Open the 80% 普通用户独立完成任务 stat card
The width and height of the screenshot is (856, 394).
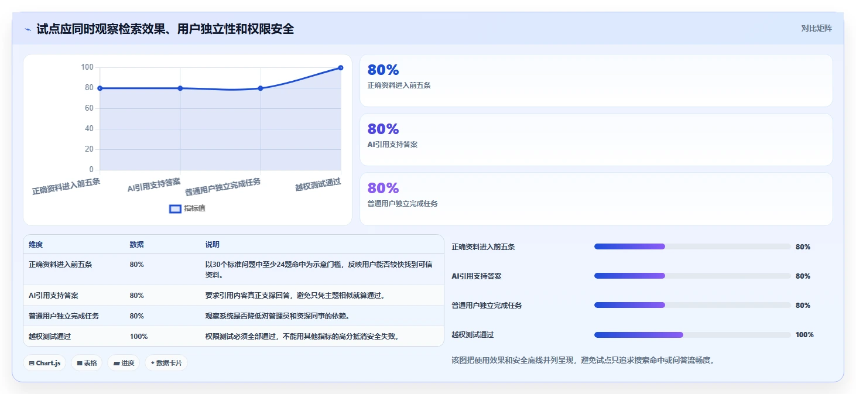596,199
